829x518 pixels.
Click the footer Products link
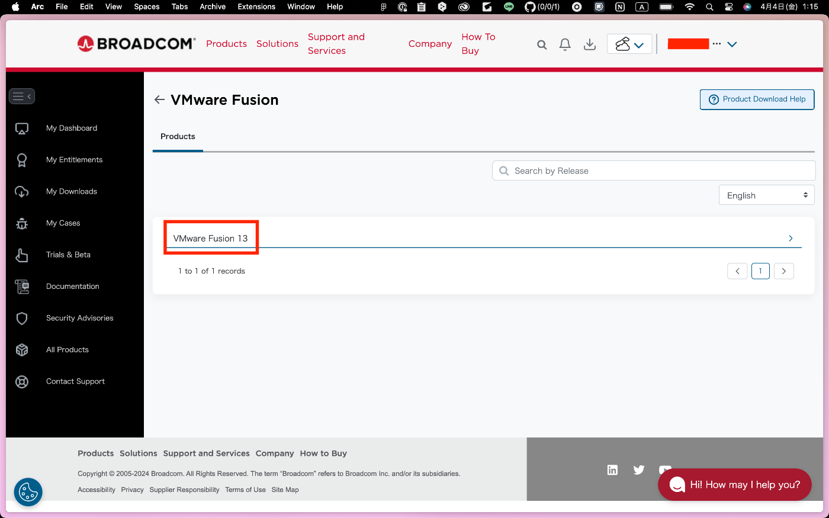(95, 453)
